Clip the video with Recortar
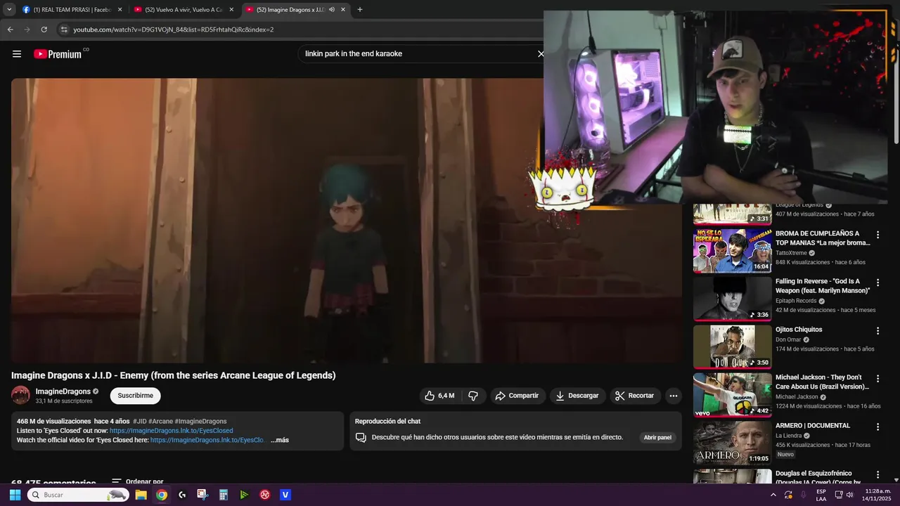This screenshot has width=900, height=506. coord(634,396)
